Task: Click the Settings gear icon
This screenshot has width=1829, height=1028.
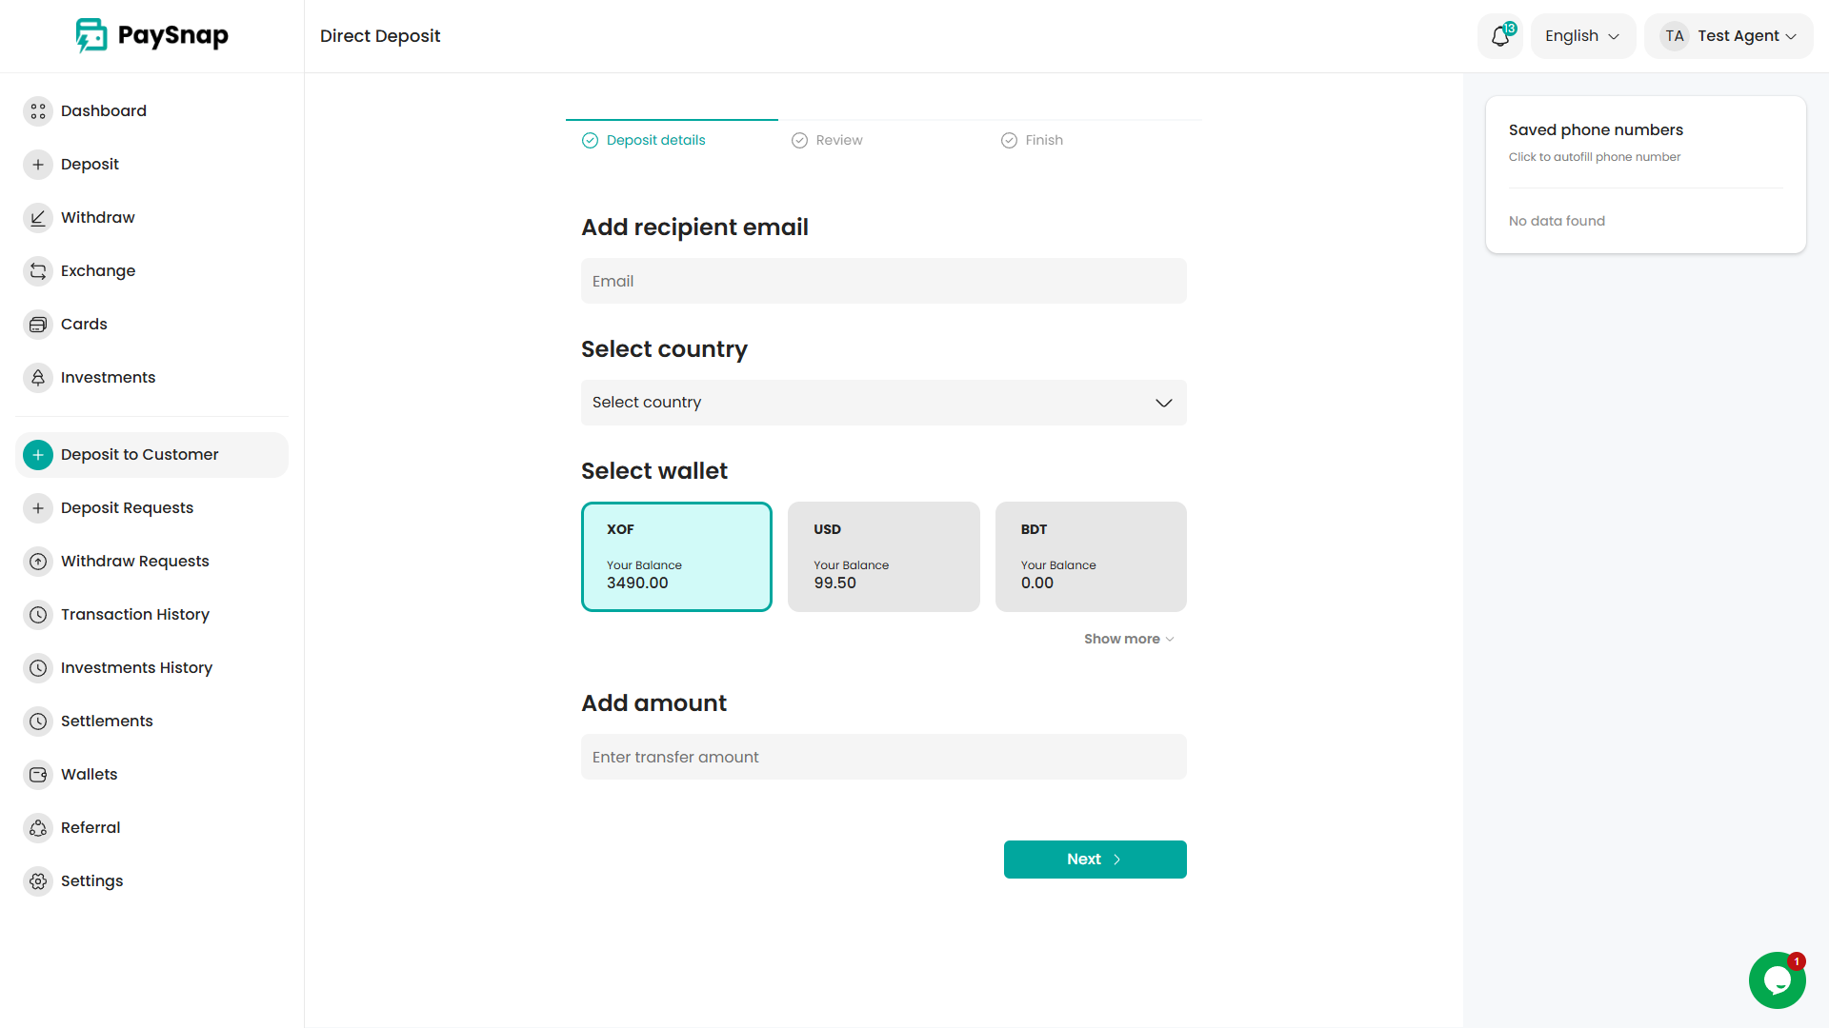Action: pos(38,881)
